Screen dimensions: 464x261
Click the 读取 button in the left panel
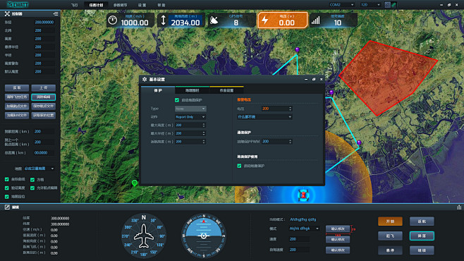17,88
